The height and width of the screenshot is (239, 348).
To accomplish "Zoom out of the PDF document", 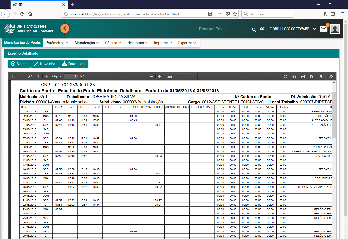I will tap(152, 76).
